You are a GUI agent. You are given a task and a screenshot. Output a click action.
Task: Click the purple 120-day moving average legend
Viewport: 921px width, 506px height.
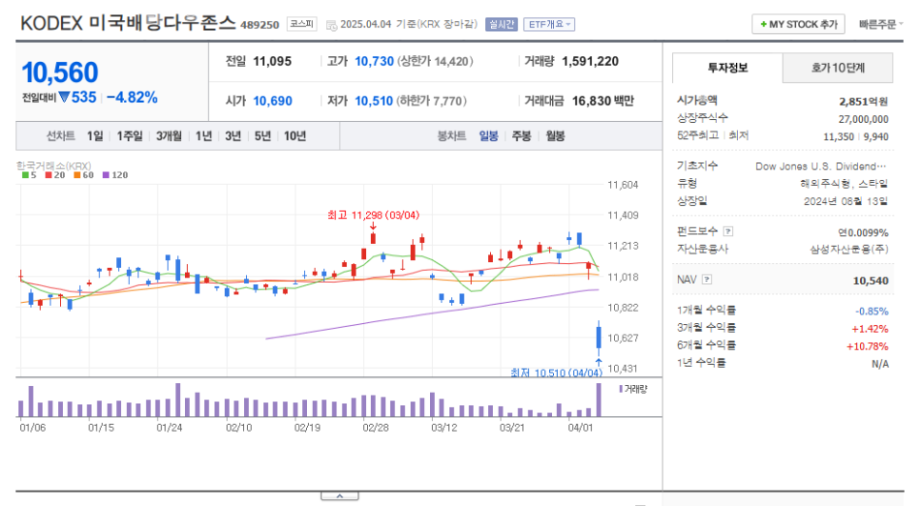click(x=115, y=175)
